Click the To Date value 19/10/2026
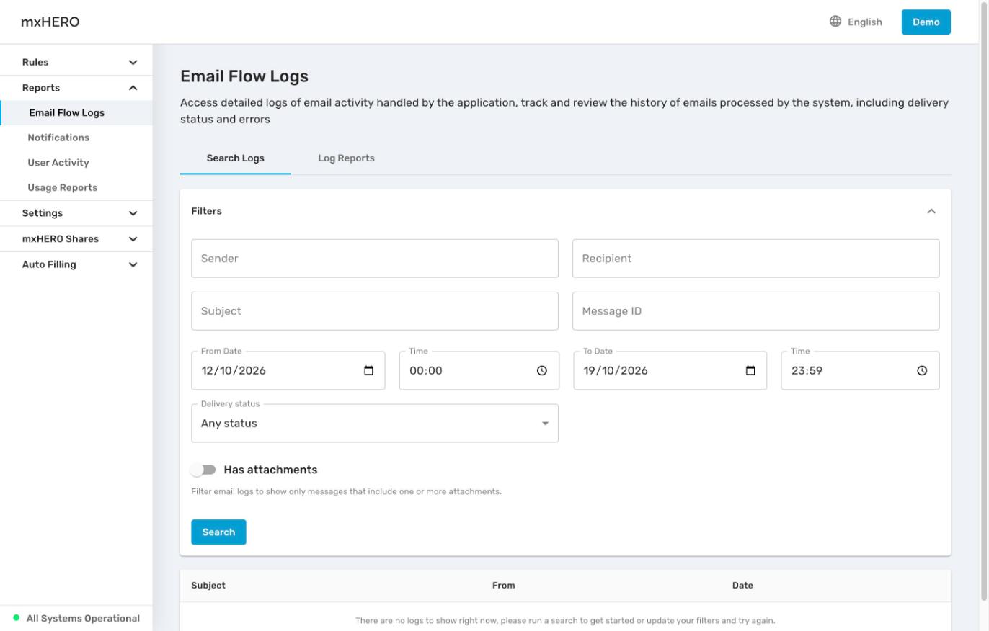The width and height of the screenshot is (989, 631). click(x=616, y=371)
